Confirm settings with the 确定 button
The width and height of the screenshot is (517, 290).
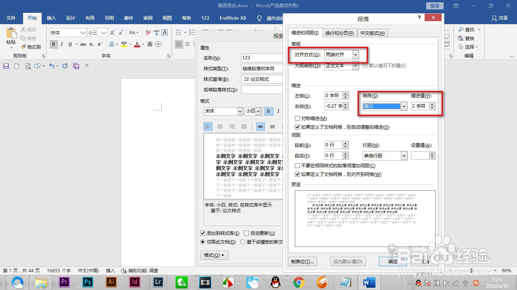pos(392,261)
